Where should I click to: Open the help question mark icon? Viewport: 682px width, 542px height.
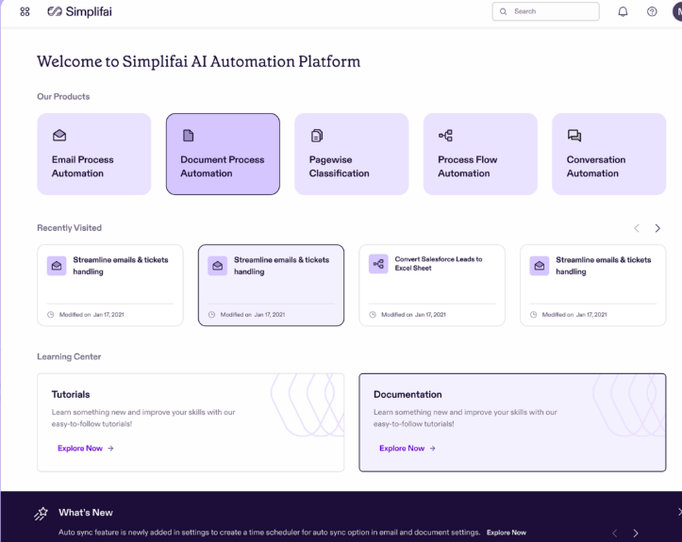(x=652, y=11)
